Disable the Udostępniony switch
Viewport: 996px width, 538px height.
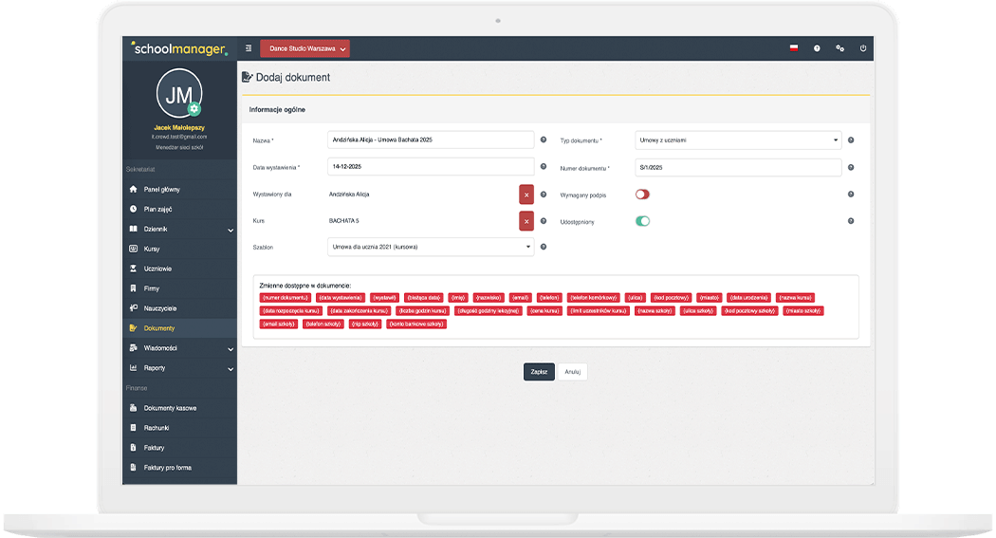tap(642, 221)
